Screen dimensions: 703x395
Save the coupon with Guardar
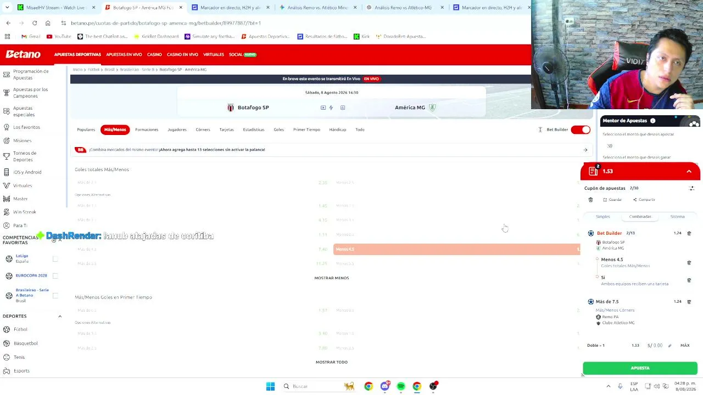[x=612, y=200]
